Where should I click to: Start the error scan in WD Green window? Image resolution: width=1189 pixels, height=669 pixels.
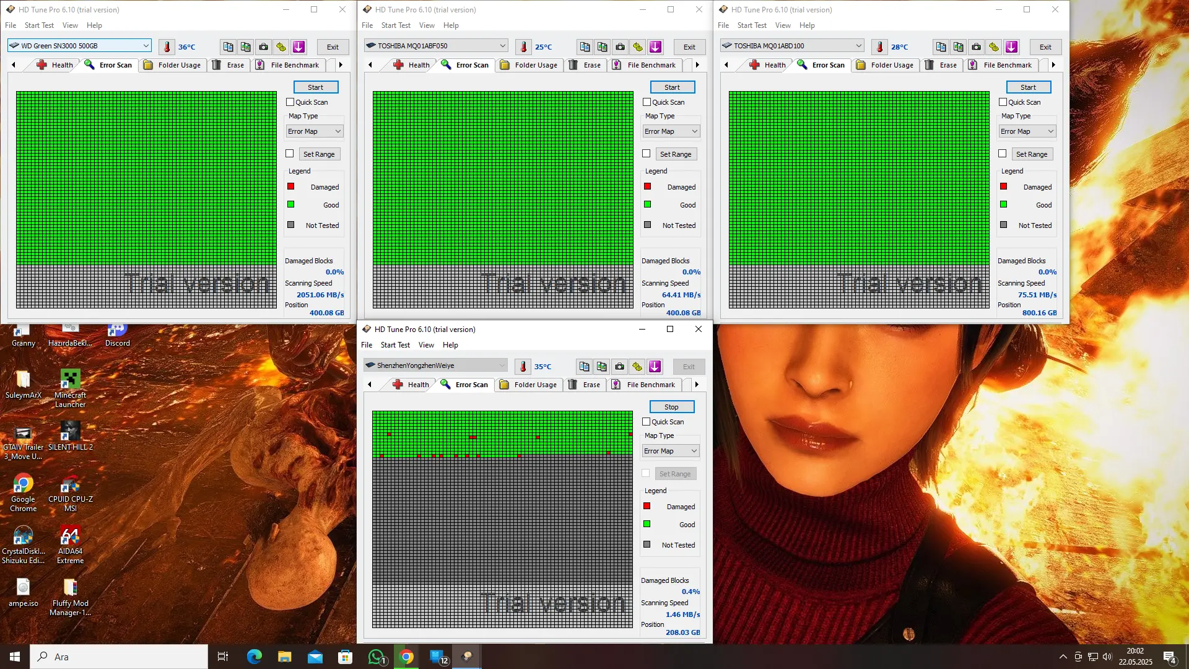[316, 87]
